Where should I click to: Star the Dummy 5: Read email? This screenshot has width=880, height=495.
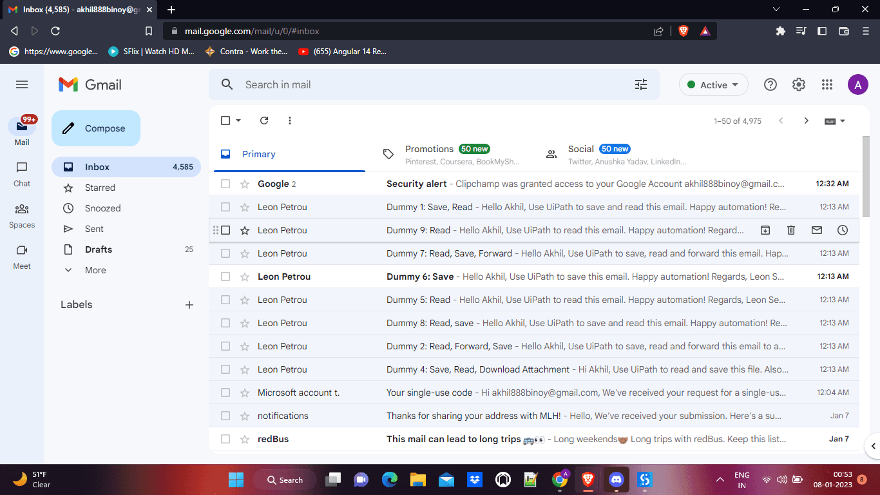245,300
